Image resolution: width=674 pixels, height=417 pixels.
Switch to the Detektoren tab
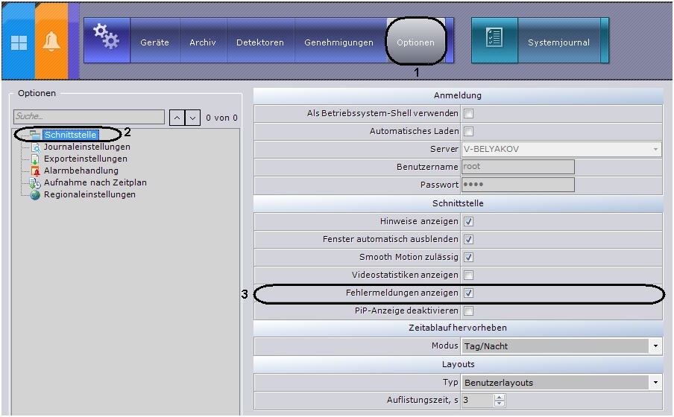click(x=260, y=42)
